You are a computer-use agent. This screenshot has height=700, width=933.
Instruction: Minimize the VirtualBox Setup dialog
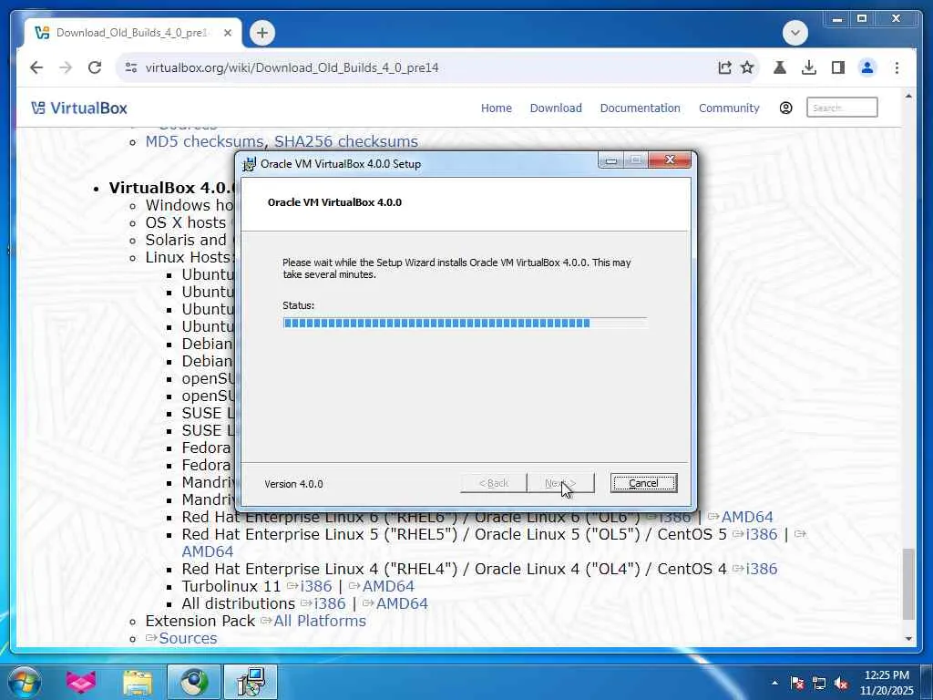610,160
